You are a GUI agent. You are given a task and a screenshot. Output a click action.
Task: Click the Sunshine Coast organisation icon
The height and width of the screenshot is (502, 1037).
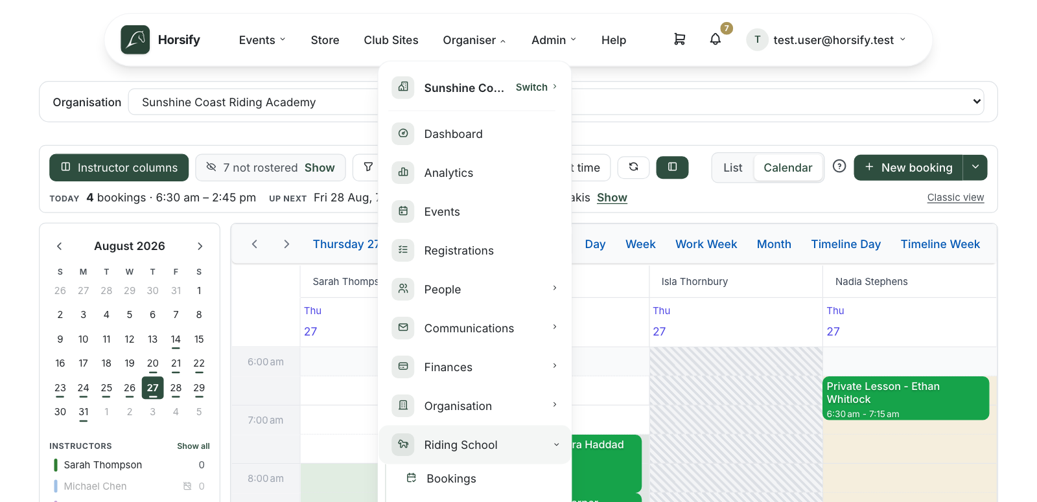pos(403,87)
